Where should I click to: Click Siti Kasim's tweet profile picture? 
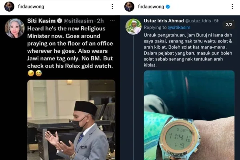14,28
